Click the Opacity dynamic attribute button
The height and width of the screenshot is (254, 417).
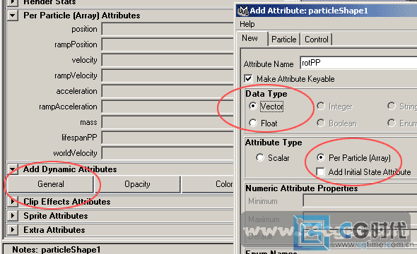tap(138, 184)
